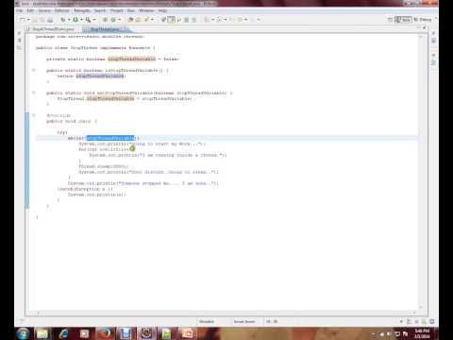Toggle Mark Occurrences in the toolbar
The height and width of the screenshot is (340, 453).
(x=172, y=20)
